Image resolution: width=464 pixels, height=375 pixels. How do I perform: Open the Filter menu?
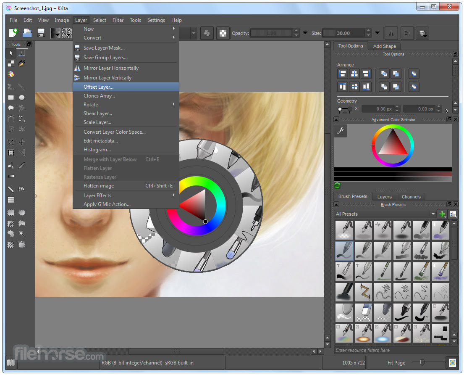pyautogui.click(x=118, y=20)
